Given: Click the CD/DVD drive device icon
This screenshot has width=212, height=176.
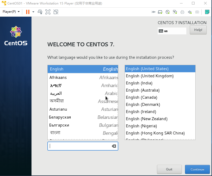Looking at the screenshot, I should 167,12.
